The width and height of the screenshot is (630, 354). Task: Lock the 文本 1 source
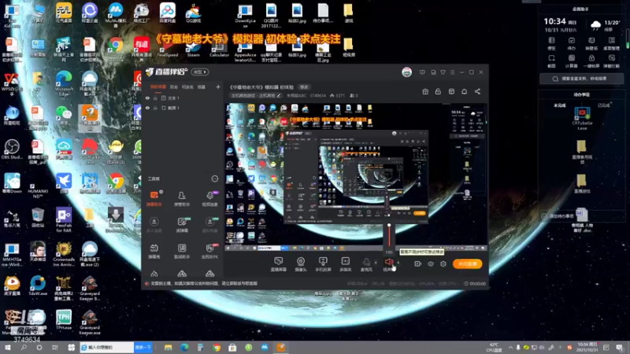coord(155,98)
